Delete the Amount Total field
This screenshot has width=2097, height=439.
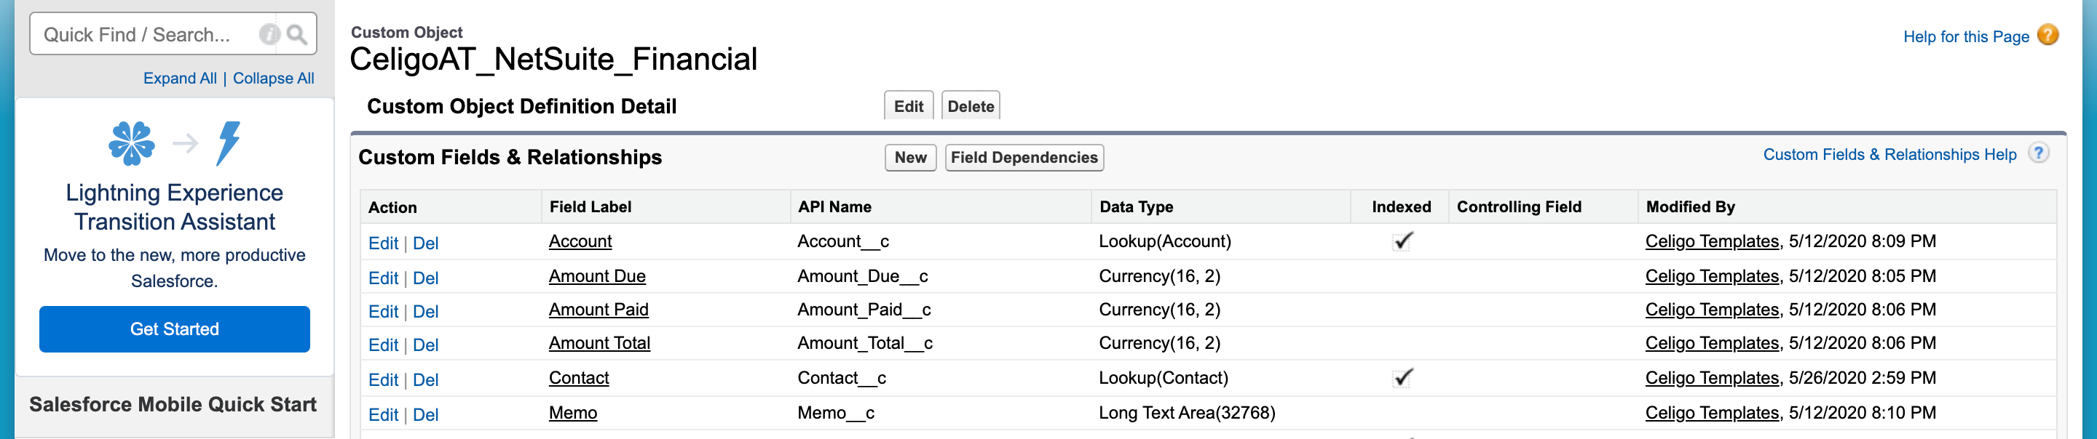[425, 345]
